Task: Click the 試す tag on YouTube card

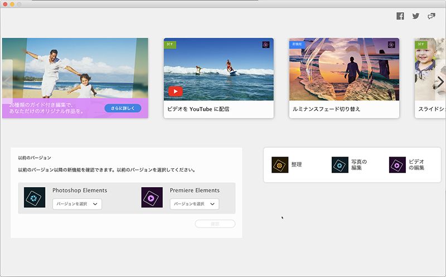Action: tap(170, 45)
